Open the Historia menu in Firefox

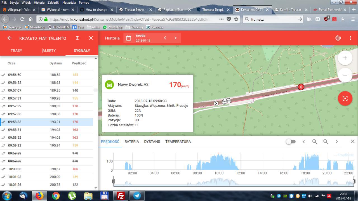click(x=39, y=3)
